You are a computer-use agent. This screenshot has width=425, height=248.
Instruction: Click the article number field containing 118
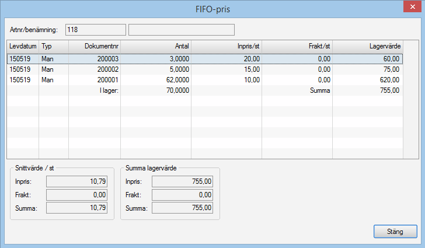tap(96, 30)
